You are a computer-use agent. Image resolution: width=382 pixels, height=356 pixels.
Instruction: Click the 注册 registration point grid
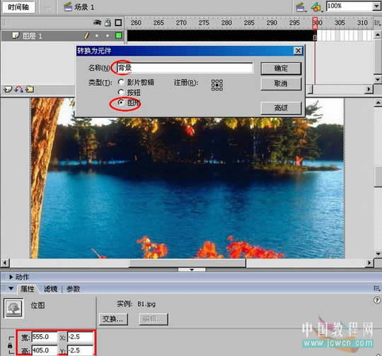[217, 85]
